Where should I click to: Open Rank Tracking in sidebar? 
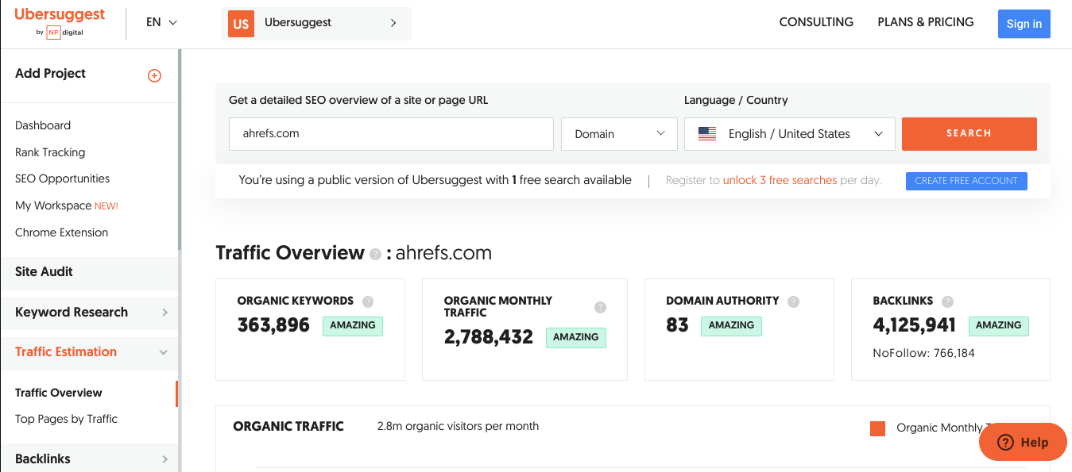pyautogui.click(x=50, y=152)
